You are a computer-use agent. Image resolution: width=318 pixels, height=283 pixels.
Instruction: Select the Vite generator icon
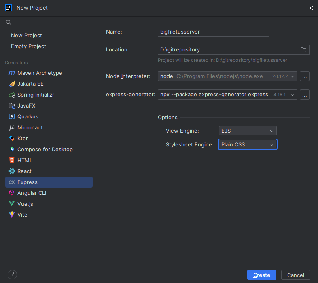coord(12,215)
